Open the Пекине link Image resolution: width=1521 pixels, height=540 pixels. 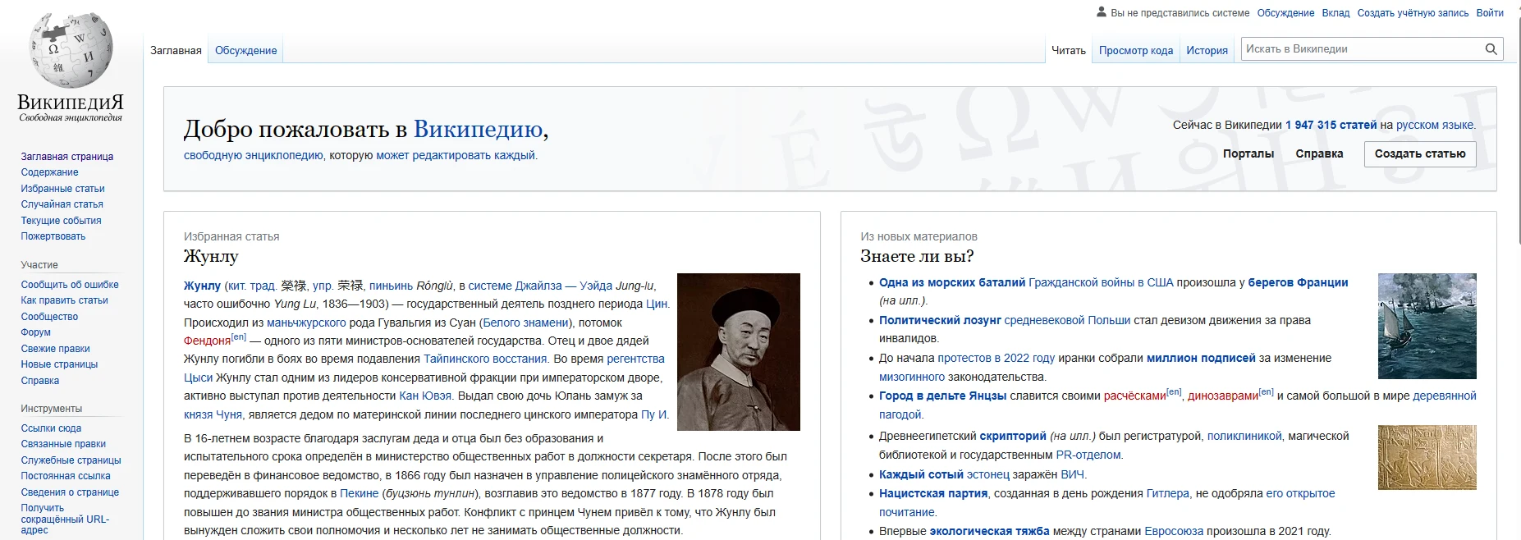pyautogui.click(x=360, y=493)
